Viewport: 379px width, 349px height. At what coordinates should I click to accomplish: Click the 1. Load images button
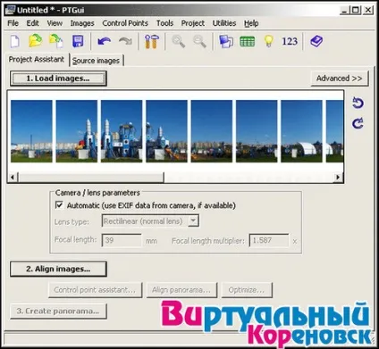click(x=58, y=79)
